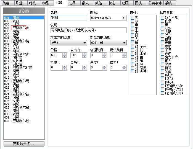This screenshot has height=149, width=193.
Task: Check the 对 天使 attribute
Action: click(133, 71)
